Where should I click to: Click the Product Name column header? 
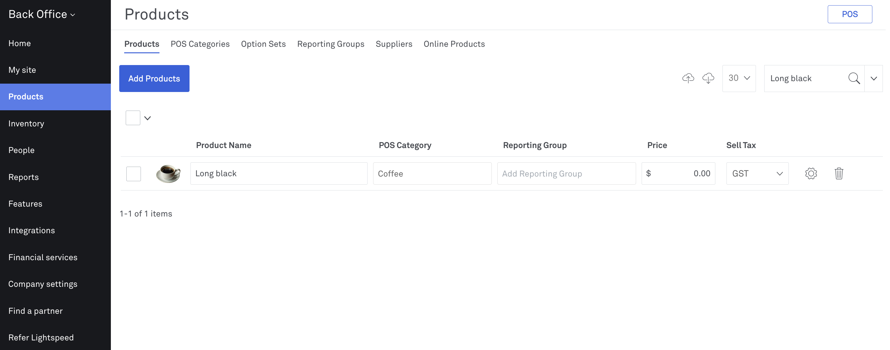coord(224,145)
